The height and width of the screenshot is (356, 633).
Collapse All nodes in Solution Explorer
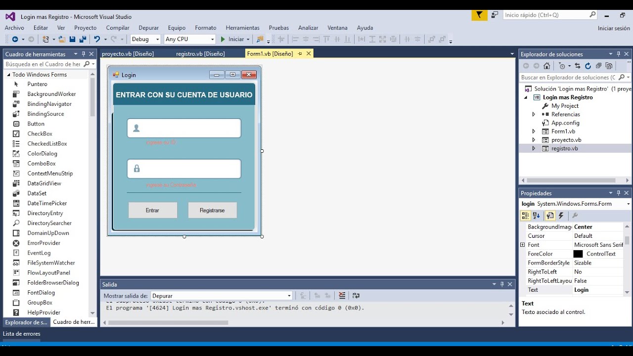click(x=598, y=66)
